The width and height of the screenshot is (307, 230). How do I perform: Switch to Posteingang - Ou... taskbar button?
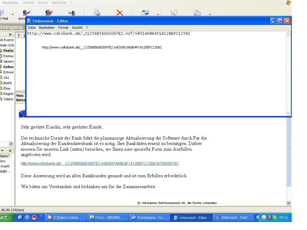pyautogui.click(x=150, y=217)
